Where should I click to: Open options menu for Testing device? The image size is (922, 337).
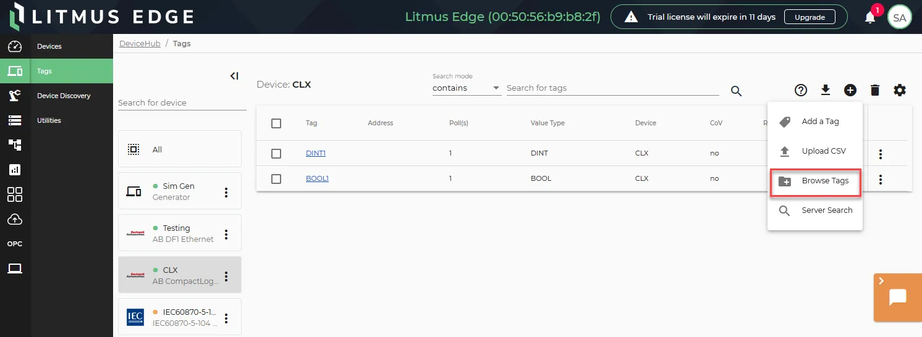(226, 235)
